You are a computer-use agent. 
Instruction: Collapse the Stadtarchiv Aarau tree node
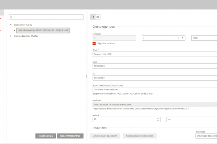pyautogui.click(x=11, y=25)
